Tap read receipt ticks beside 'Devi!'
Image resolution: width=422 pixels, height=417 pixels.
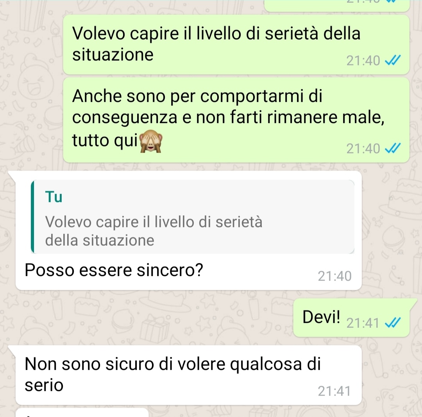pos(393,323)
